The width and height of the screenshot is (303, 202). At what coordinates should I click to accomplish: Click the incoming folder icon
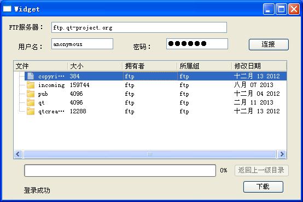(x=31, y=85)
